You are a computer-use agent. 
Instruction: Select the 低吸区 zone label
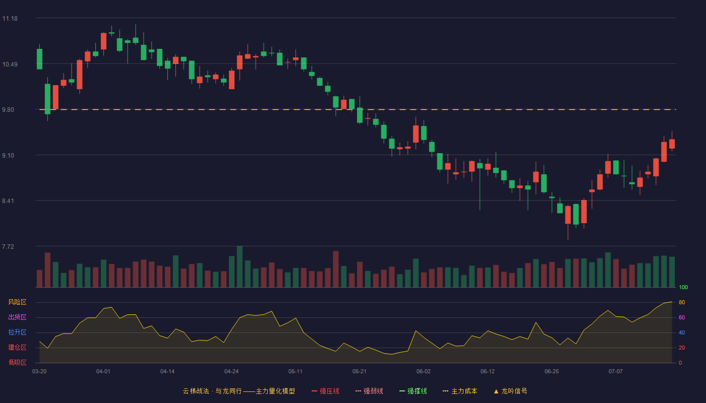pos(17,362)
